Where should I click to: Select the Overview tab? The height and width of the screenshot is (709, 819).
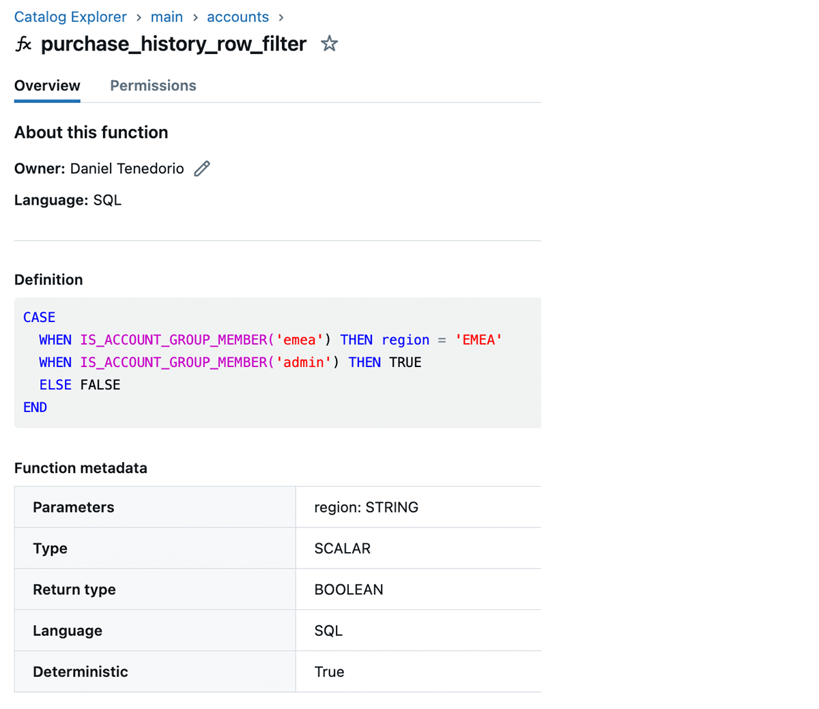click(x=47, y=86)
